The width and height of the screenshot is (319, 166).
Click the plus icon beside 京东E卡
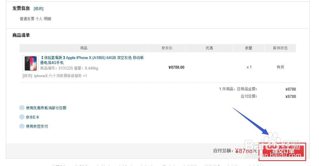pos(22,117)
